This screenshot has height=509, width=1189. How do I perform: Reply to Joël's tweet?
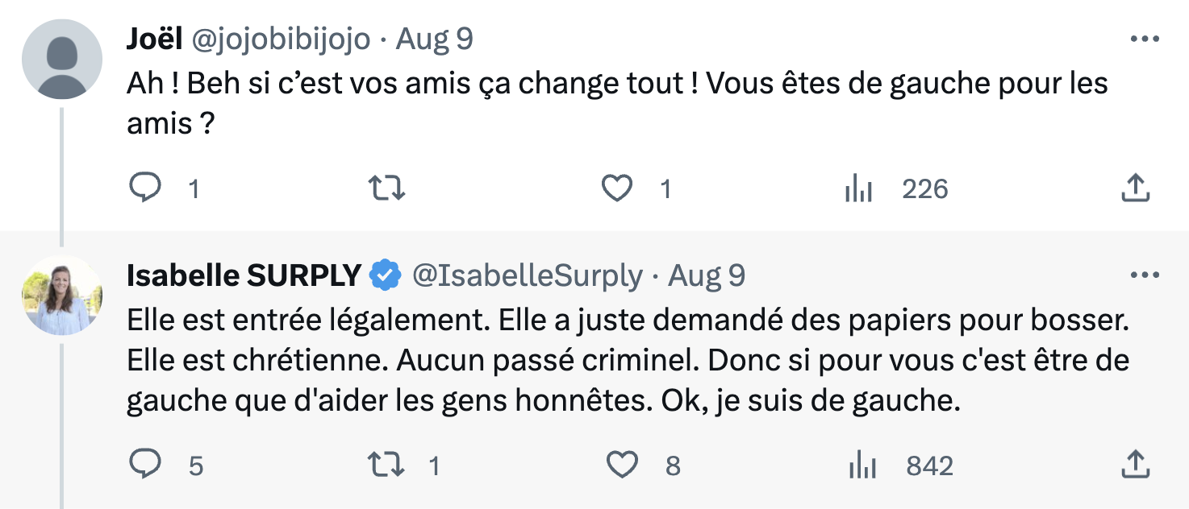(147, 188)
